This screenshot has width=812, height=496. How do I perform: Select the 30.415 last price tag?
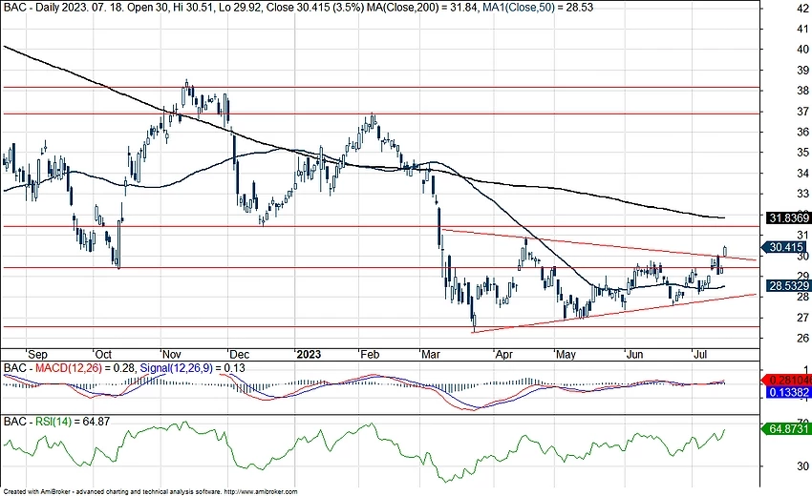[x=787, y=246]
